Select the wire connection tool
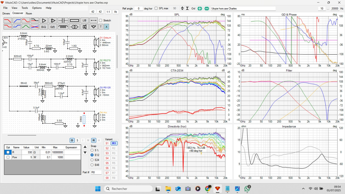Screen dimensions: 345x194 click(94, 20)
